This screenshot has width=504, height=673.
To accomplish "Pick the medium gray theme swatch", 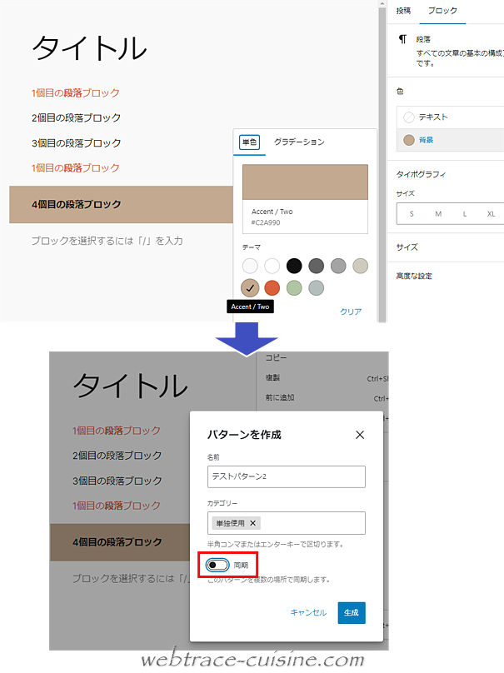I will coord(338,266).
